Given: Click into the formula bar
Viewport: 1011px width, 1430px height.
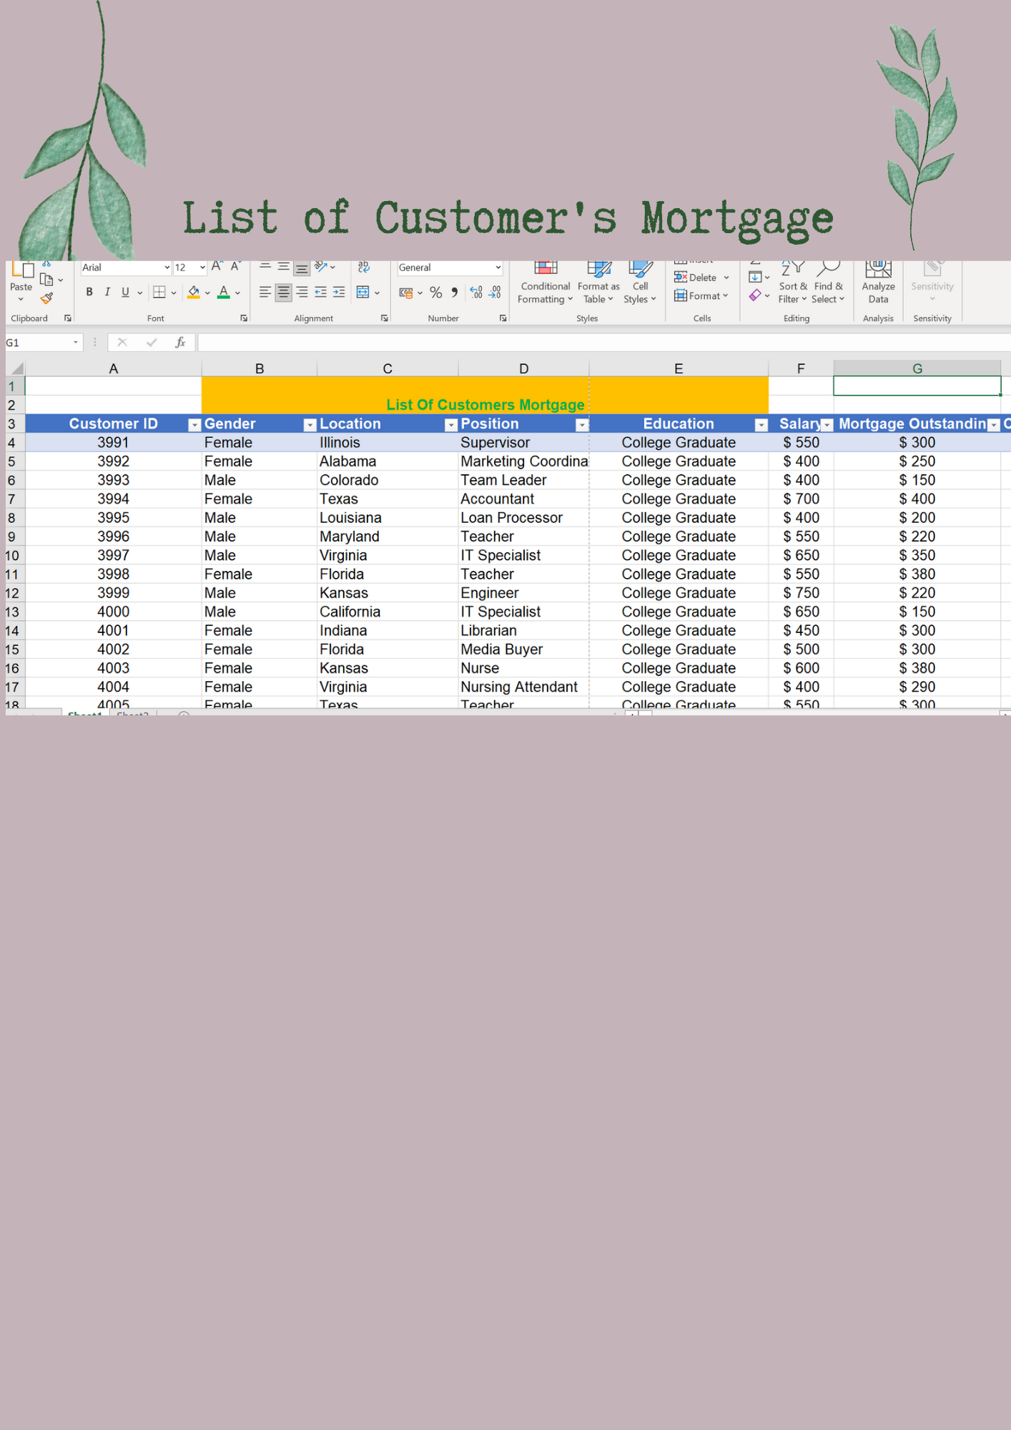Looking at the screenshot, I should 604,343.
